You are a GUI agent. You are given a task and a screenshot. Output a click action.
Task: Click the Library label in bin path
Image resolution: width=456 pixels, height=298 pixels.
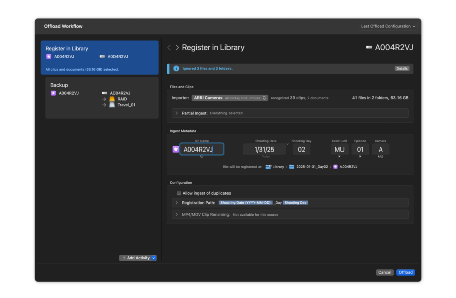point(278,167)
